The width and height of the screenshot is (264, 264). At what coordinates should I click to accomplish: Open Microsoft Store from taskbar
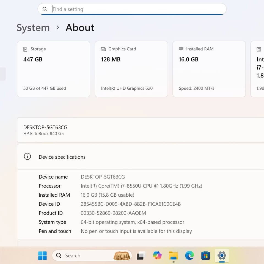click(x=206, y=255)
